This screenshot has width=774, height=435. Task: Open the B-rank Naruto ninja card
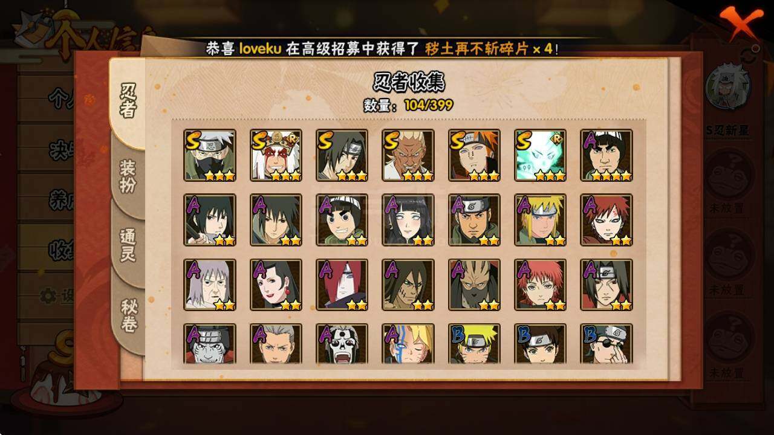pos(474,344)
